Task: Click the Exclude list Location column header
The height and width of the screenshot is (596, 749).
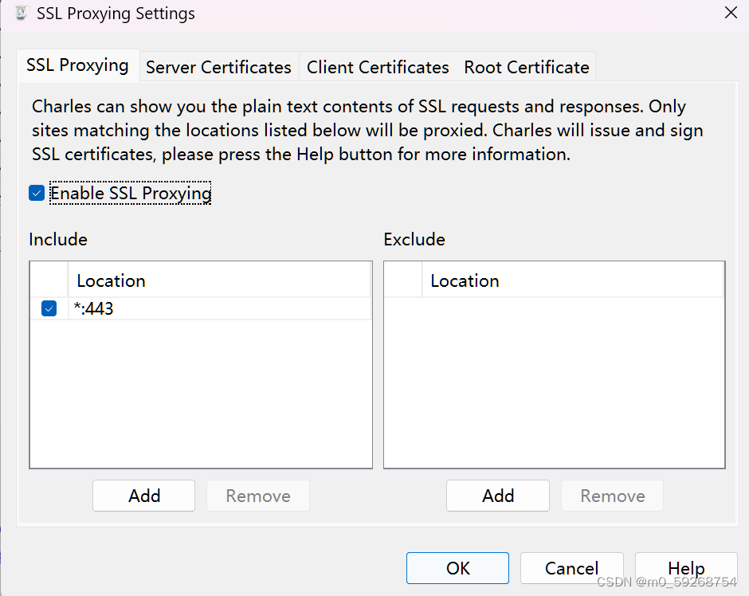Action: [x=573, y=280]
